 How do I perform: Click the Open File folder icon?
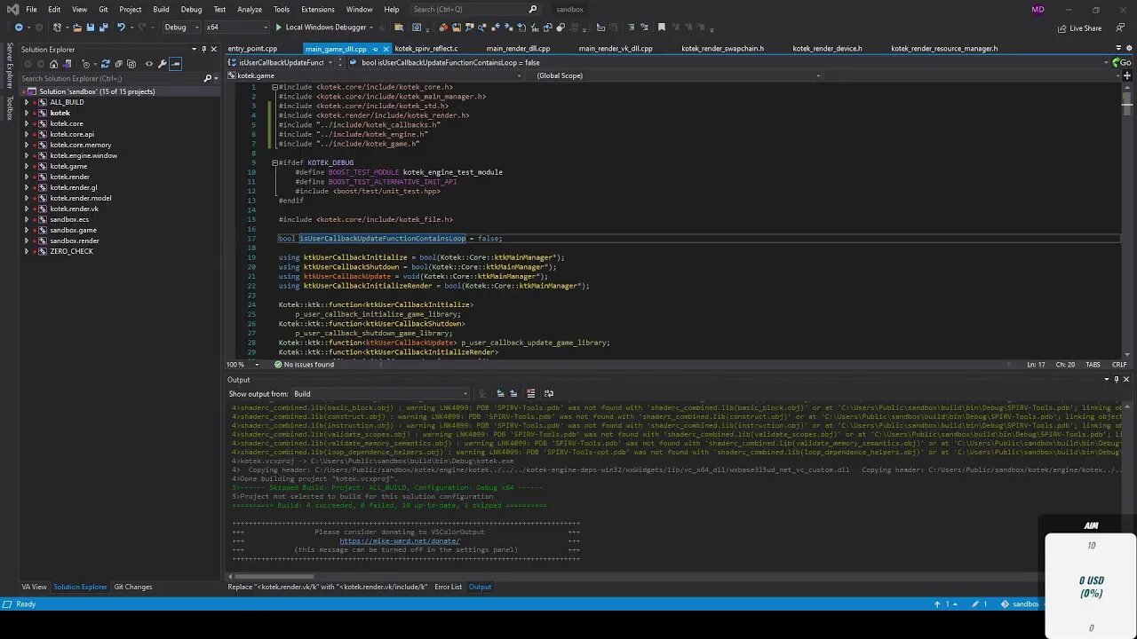point(77,28)
